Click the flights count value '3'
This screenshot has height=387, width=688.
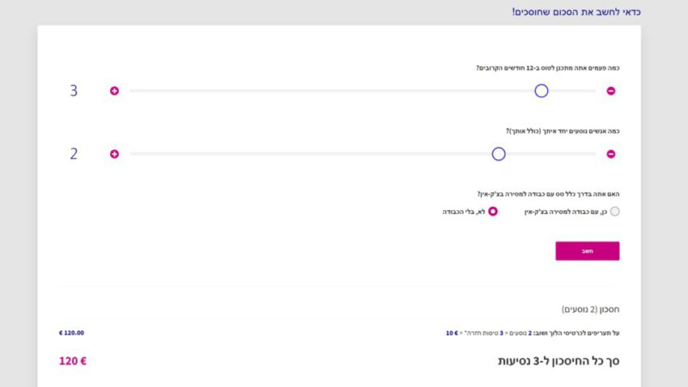tap(74, 90)
